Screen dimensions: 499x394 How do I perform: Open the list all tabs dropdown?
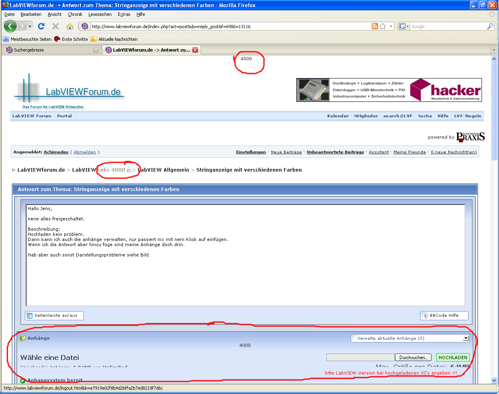(494, 50)
